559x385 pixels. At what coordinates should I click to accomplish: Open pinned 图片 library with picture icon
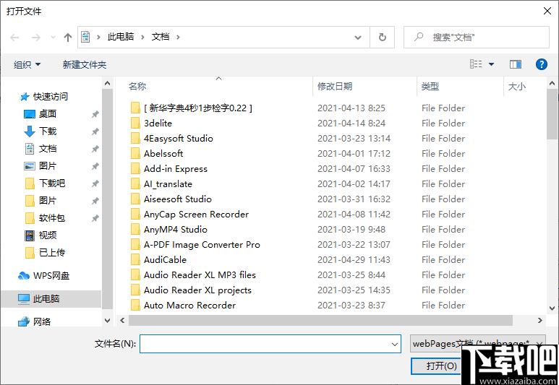point(48,166)
